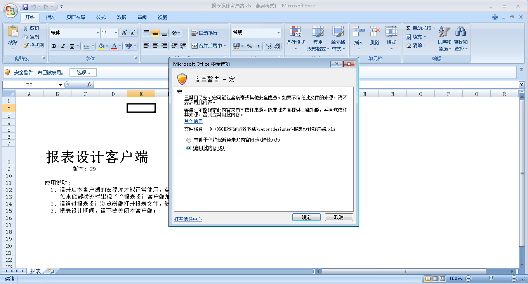
Task: Expand the Name Box E2 dropdown
Action: click(x=60, y=85)
